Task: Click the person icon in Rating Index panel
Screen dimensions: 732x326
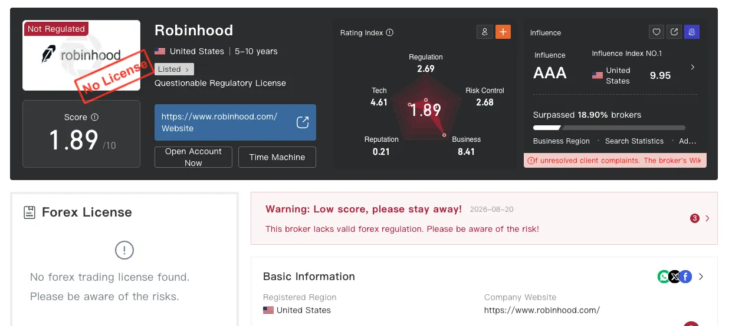Action: pos(484,32)
